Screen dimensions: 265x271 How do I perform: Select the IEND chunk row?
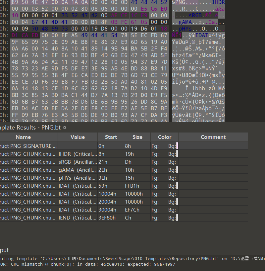coord(28,218)
